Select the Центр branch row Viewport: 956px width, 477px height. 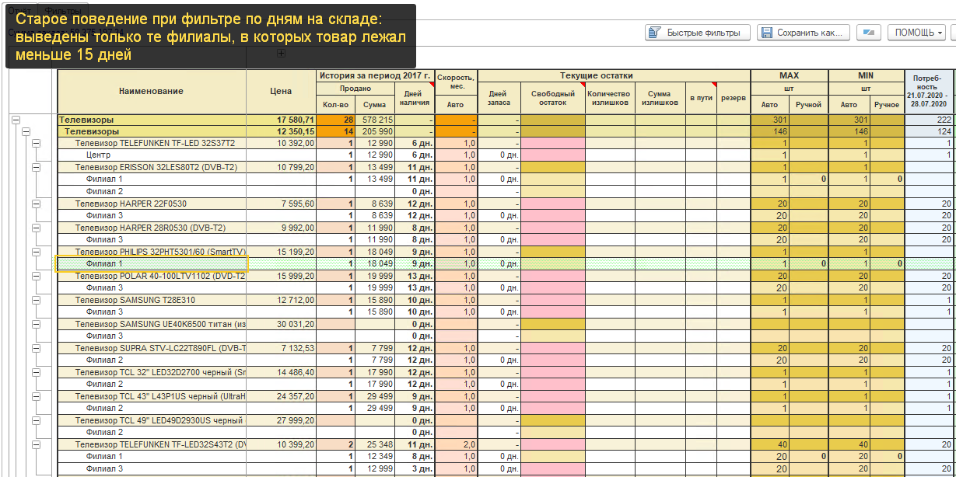152,155
